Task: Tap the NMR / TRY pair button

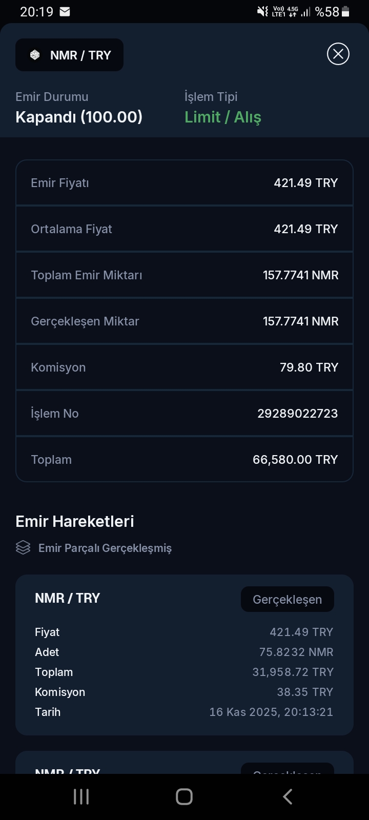Action: 70,55
